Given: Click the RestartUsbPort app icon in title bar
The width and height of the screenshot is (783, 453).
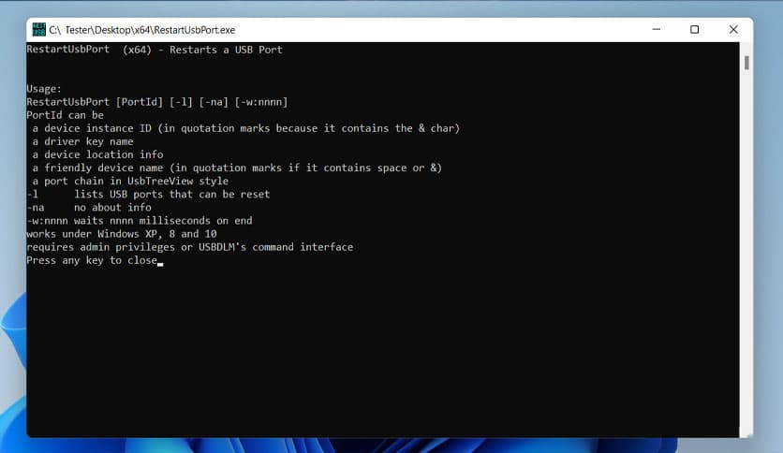Looking at the screenshot, I should 39,29.
